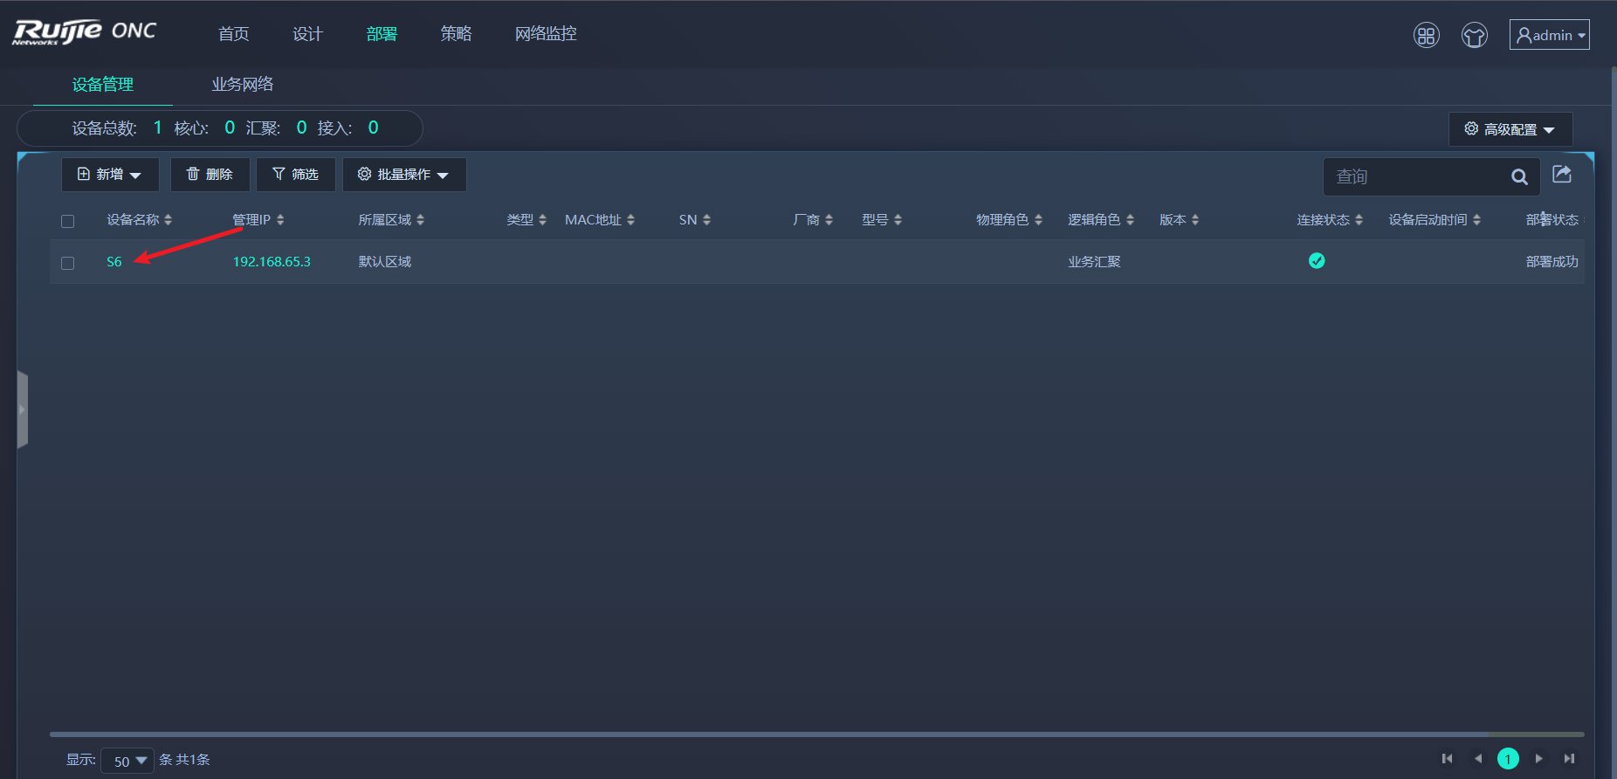This screenshot has width=1617, height=779.
Task: Click the 删除 button
Action: click(x=210, y=175)
